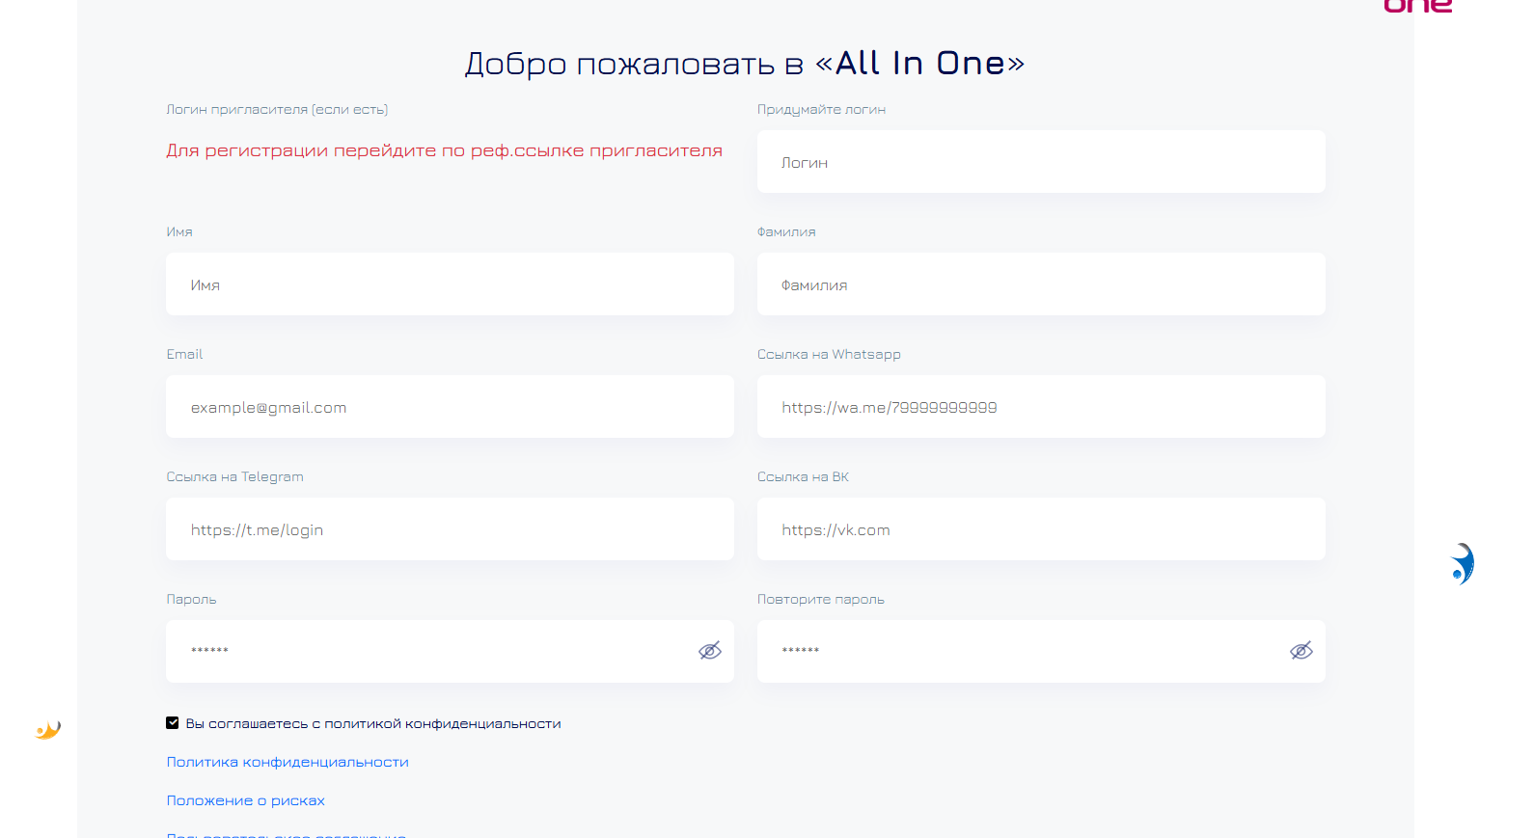1534x838 pixels.
Task: Click the One logo at top right
Action: (x=1417, y=6)
